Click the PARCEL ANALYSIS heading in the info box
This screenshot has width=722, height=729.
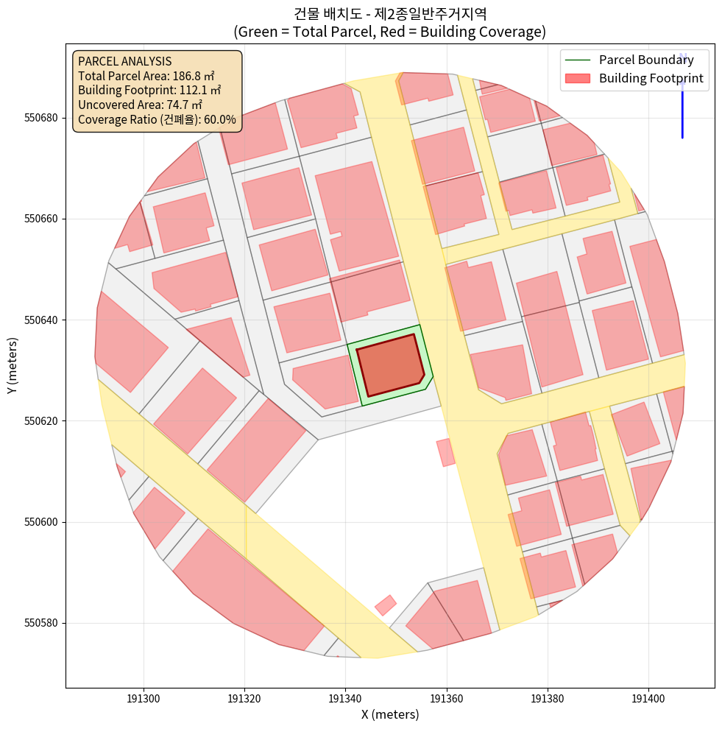coord(124,61)
